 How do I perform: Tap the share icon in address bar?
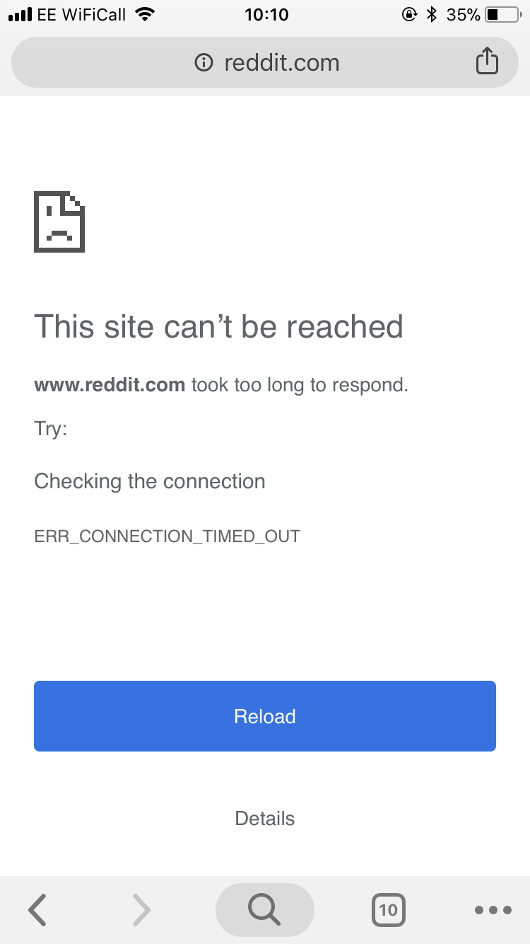[x=487, y=62]
